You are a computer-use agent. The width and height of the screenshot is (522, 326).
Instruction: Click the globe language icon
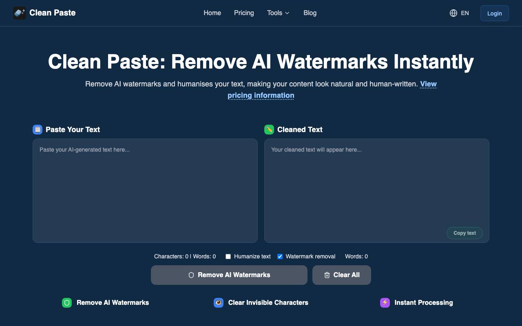point(453,13)
